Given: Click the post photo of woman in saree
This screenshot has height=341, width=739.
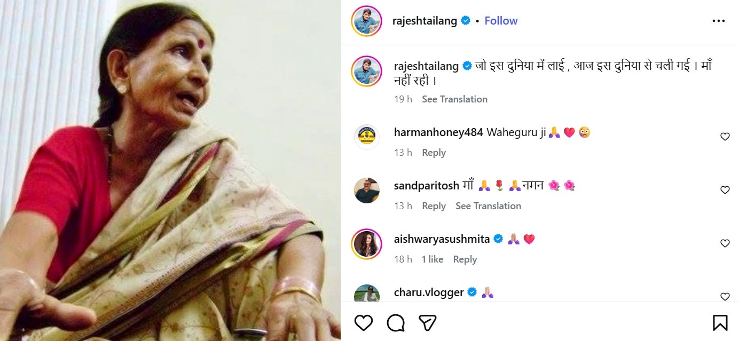Looking at the screenshot, I should 170,170.
